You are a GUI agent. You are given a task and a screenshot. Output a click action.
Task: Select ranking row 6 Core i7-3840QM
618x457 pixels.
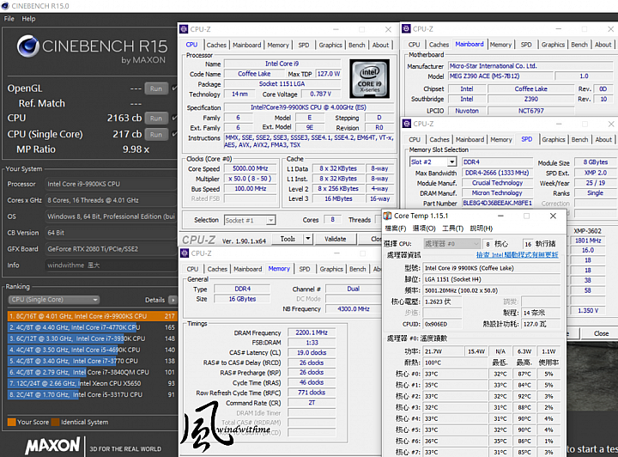(x=92, y=372)
